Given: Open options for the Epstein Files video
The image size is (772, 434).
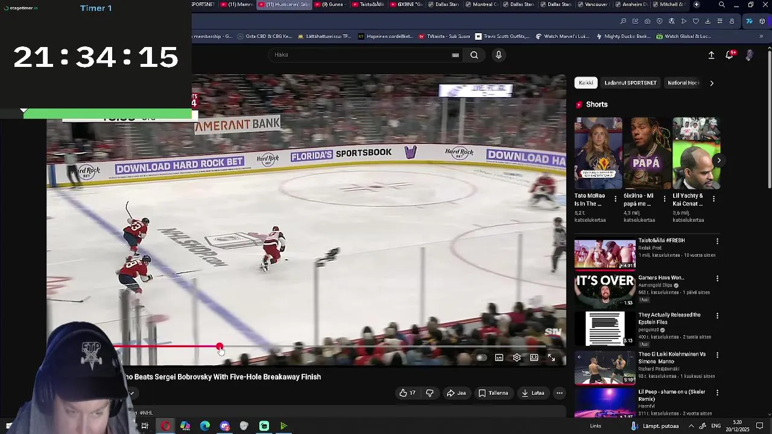Looking at the screenshot, I should [717, 316].
